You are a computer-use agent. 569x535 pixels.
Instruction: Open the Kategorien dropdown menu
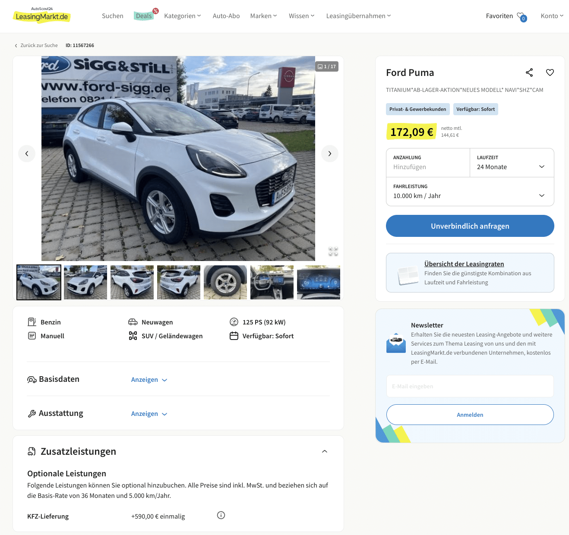pyautogui.click(x=183, y=16)
